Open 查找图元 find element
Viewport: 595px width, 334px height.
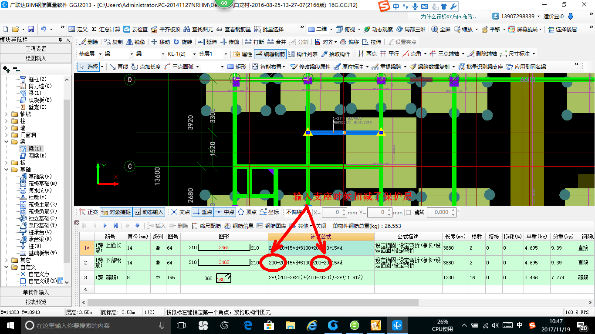(198, 29)
